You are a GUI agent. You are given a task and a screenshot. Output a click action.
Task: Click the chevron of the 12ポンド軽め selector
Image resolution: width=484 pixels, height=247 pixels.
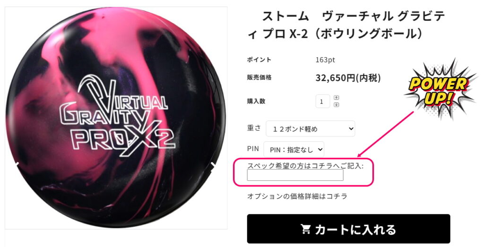(351, 129)
